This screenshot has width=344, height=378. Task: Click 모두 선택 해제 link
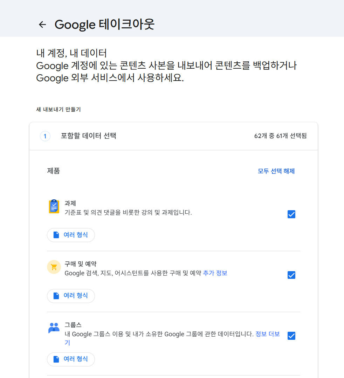pos(276,171)
